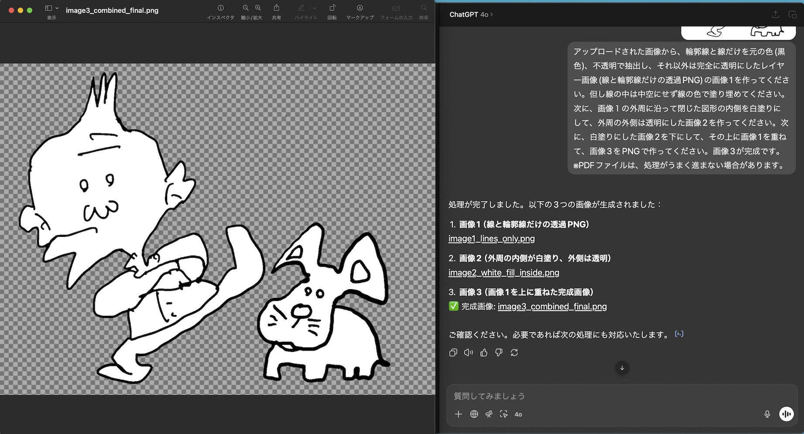Download image3_combined_final.png via its link

pyautogui.click(x=552, y=307)
